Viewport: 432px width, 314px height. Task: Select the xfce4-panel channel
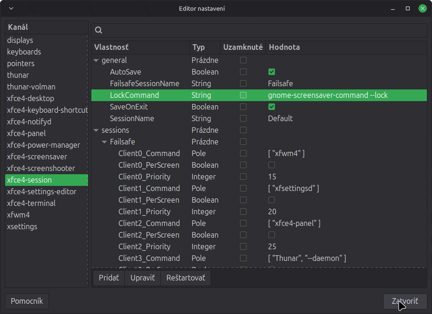click(26, 133)
